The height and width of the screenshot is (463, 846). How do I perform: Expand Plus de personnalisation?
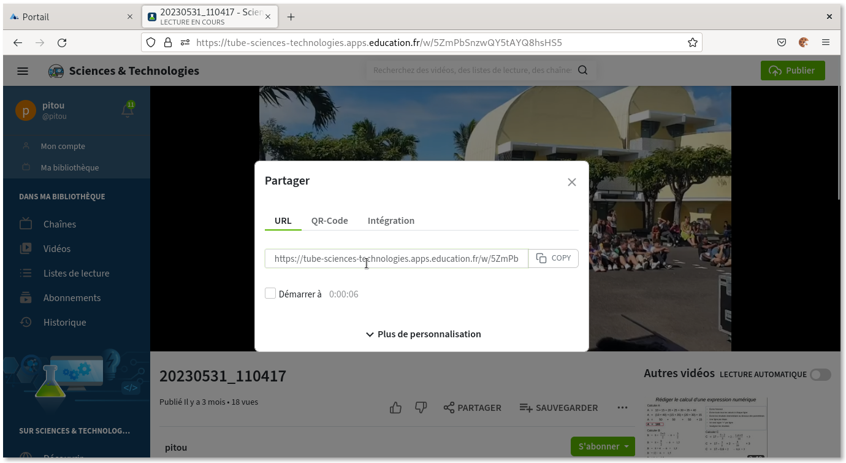pos(423,334)
